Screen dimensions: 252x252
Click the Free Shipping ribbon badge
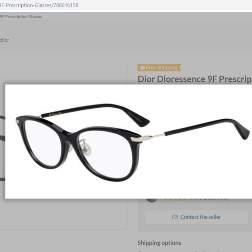pos(159,68)
